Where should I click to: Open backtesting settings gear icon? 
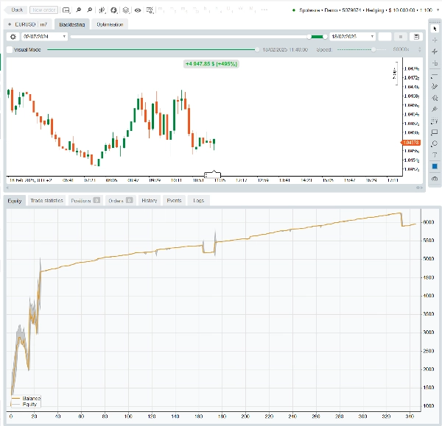coord(13,36)
